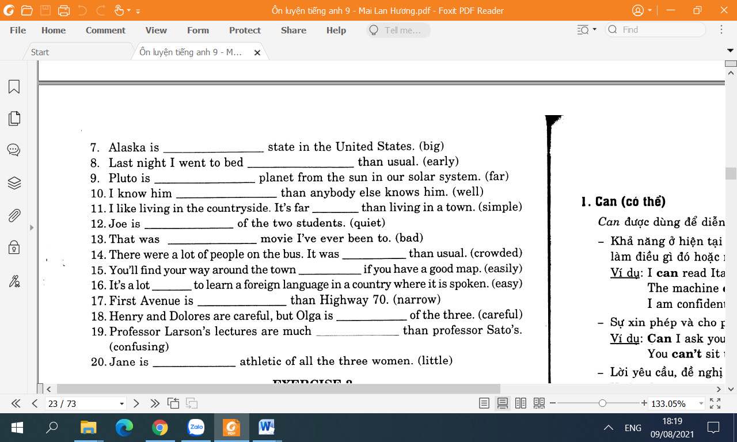The height and width of the screenshot is (442, 737).
Task: Open the touch mode dropdown arrow
Action: pos(129,11)
